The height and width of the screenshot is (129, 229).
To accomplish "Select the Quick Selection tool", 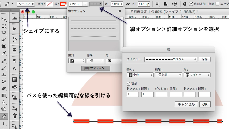I will (4, 39).
